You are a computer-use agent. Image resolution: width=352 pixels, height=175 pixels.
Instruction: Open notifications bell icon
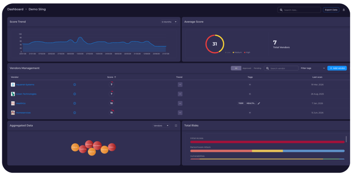click(x=343, y=10)
